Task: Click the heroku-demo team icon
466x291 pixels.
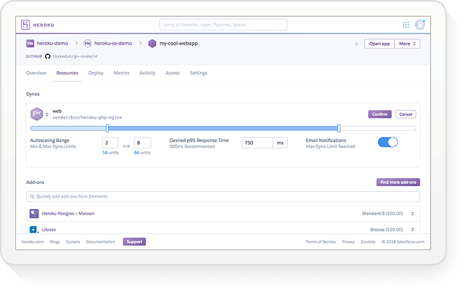Action: pyautogui.click(x=30, y=44)
